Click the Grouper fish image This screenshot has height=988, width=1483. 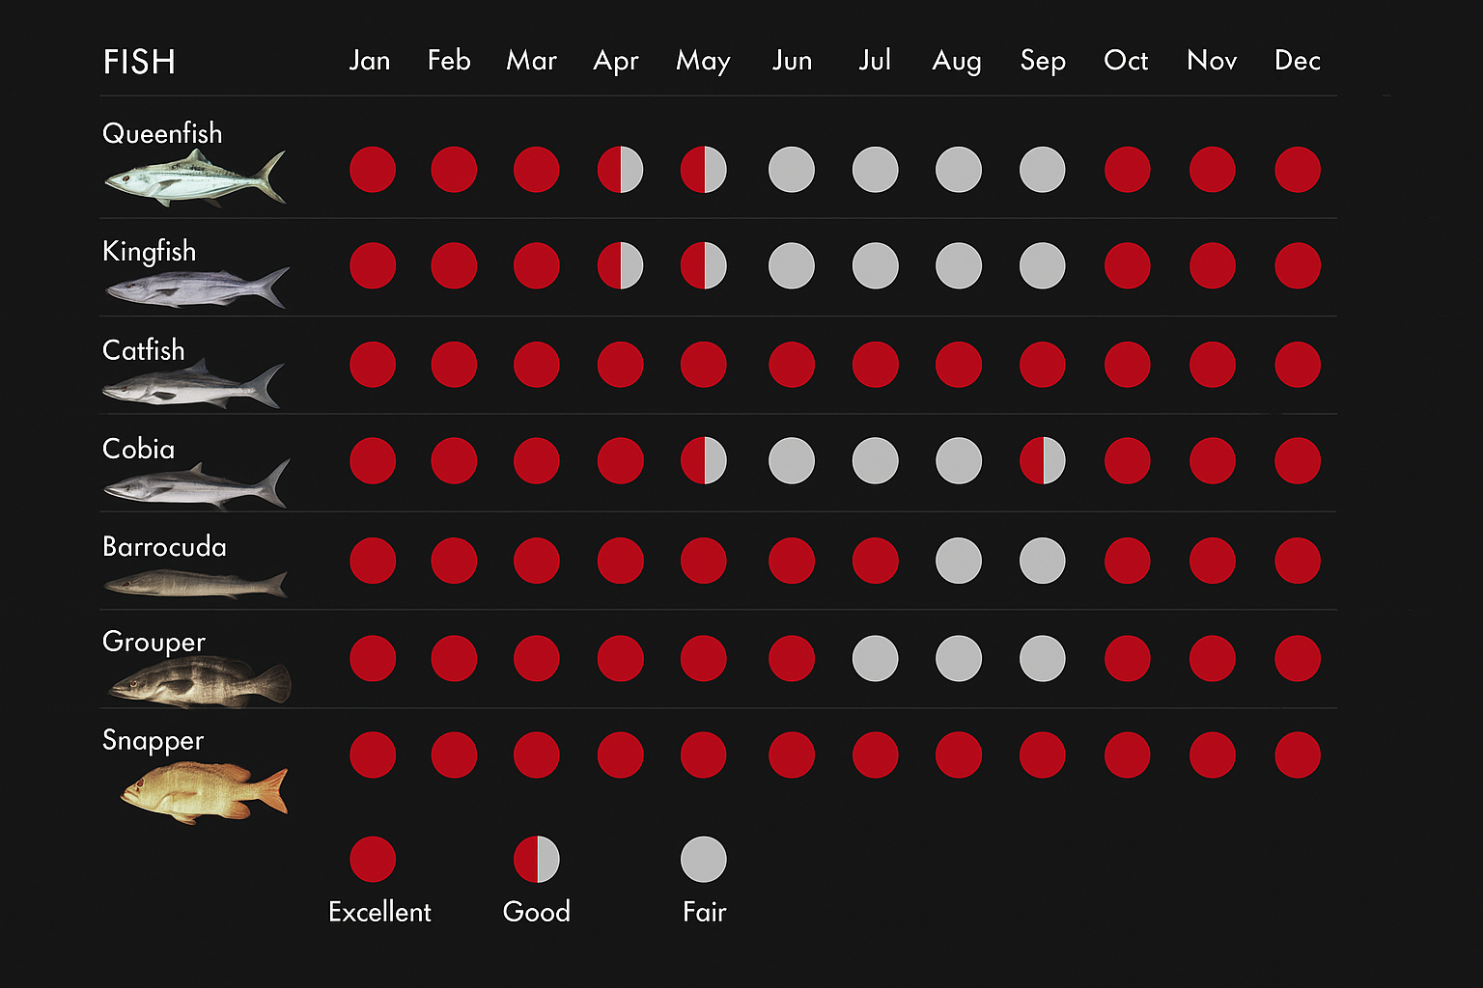(x=201, y=682)
